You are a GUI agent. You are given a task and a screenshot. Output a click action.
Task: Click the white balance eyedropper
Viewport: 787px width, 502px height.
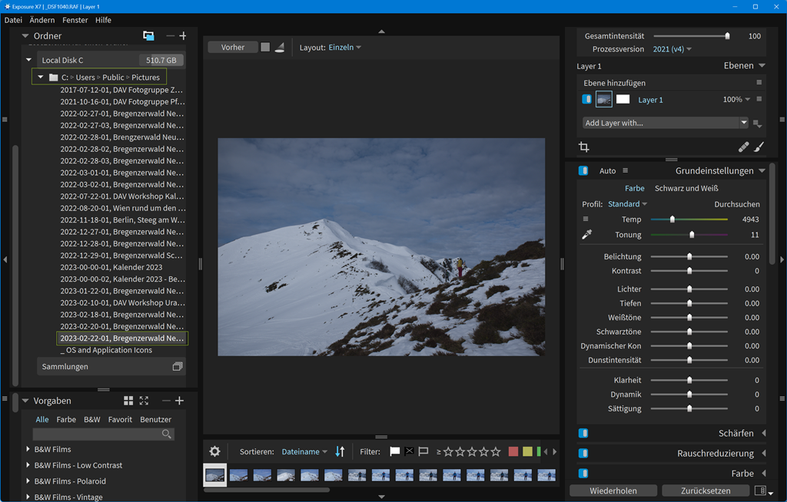(x=587, y=235)
